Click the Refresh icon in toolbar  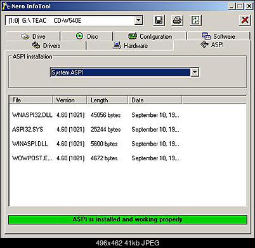click(195, 20)
